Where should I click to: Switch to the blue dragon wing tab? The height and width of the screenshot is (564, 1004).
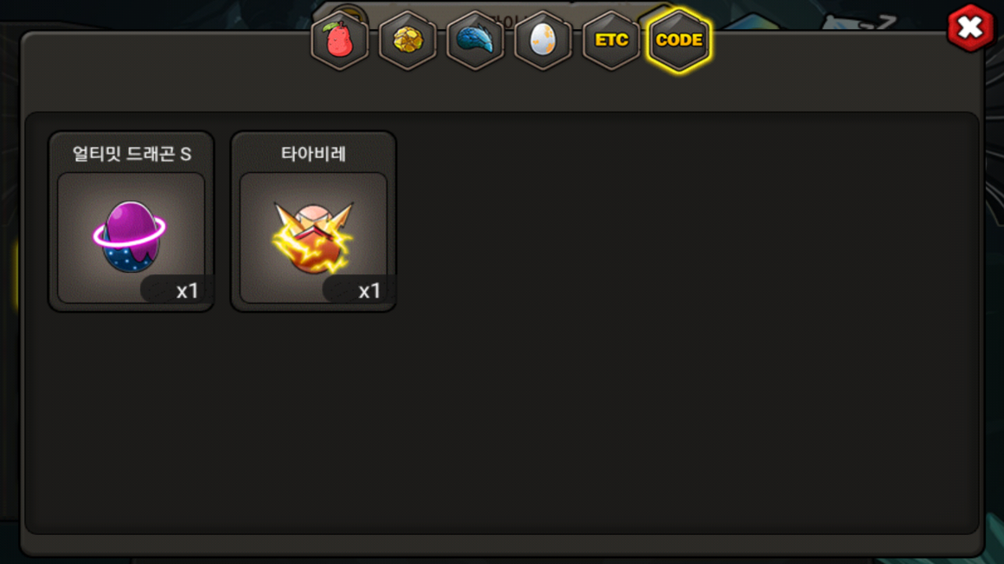[475, 40]
